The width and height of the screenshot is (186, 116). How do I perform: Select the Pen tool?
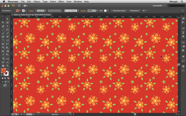[x=3, y=26]
